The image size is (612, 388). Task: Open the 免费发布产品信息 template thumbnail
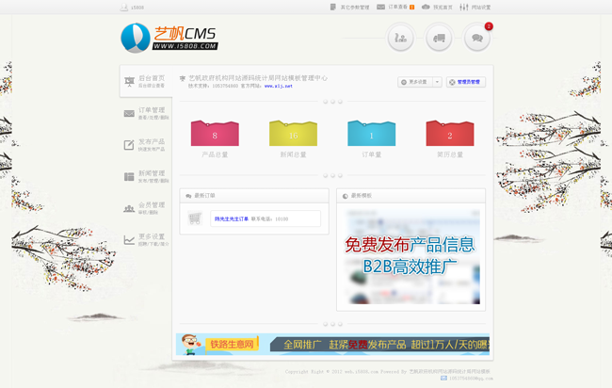coord(411,256)
